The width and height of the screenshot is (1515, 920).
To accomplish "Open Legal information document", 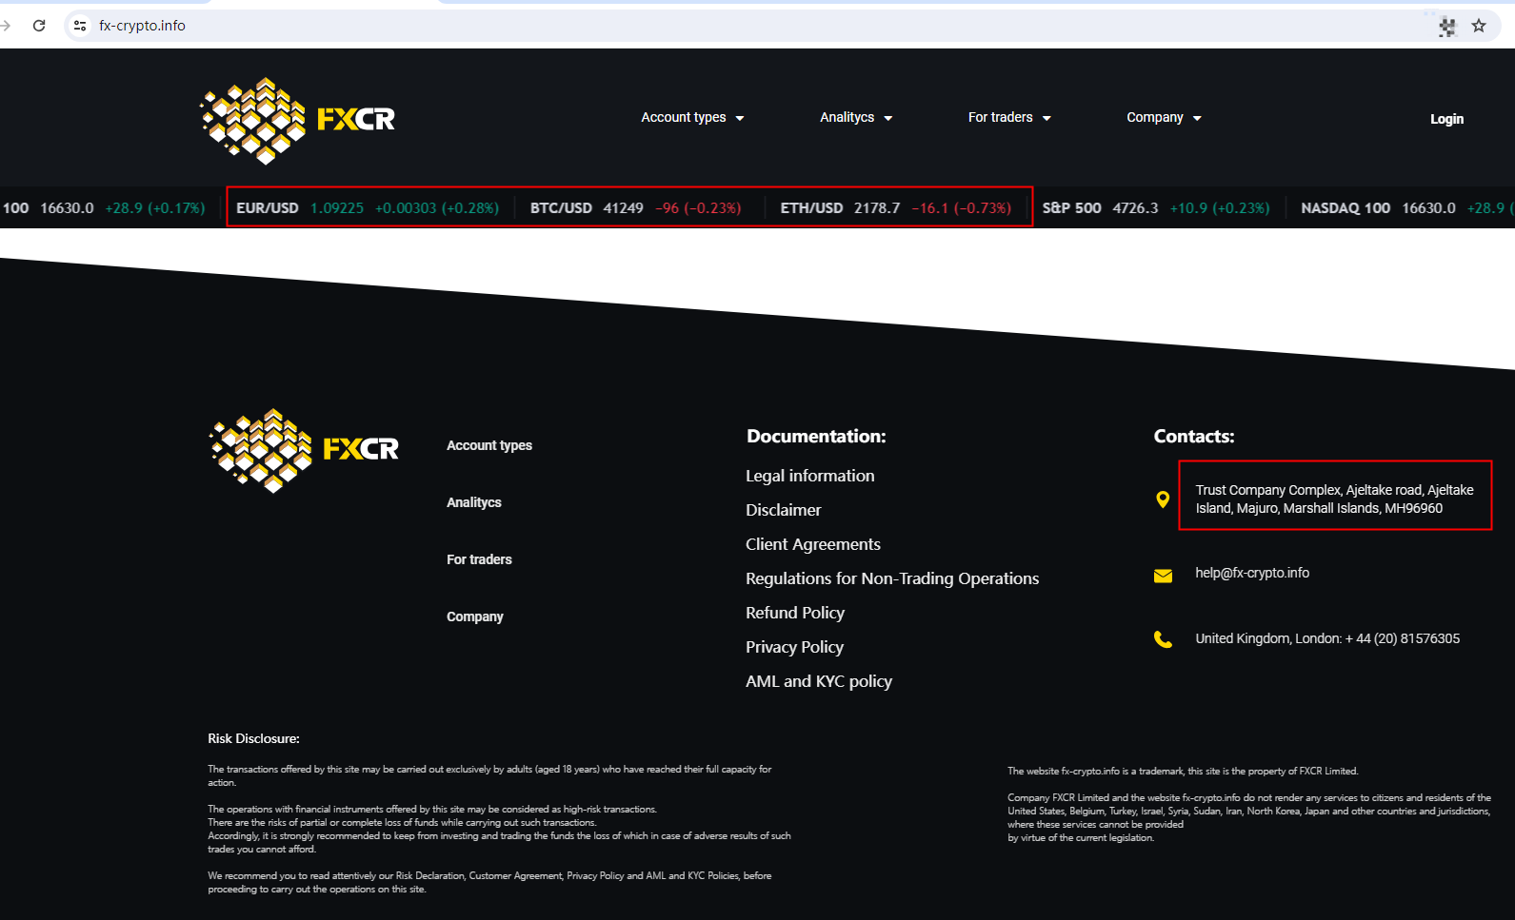I will point(810,476).
